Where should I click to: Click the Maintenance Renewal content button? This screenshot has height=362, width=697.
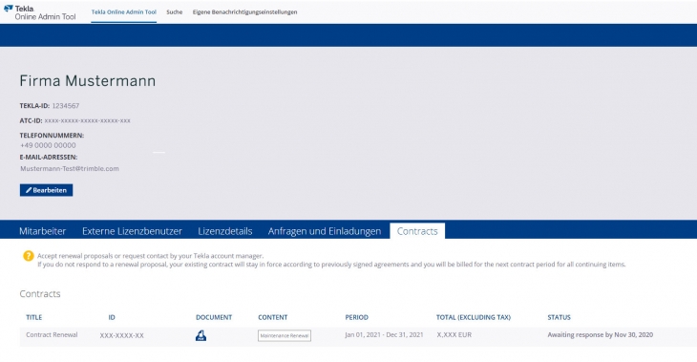(285, 336)
